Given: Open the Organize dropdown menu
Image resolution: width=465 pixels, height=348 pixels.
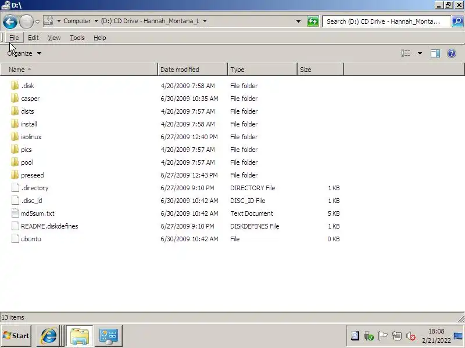Looking at the screenshot, I should 24,53.
